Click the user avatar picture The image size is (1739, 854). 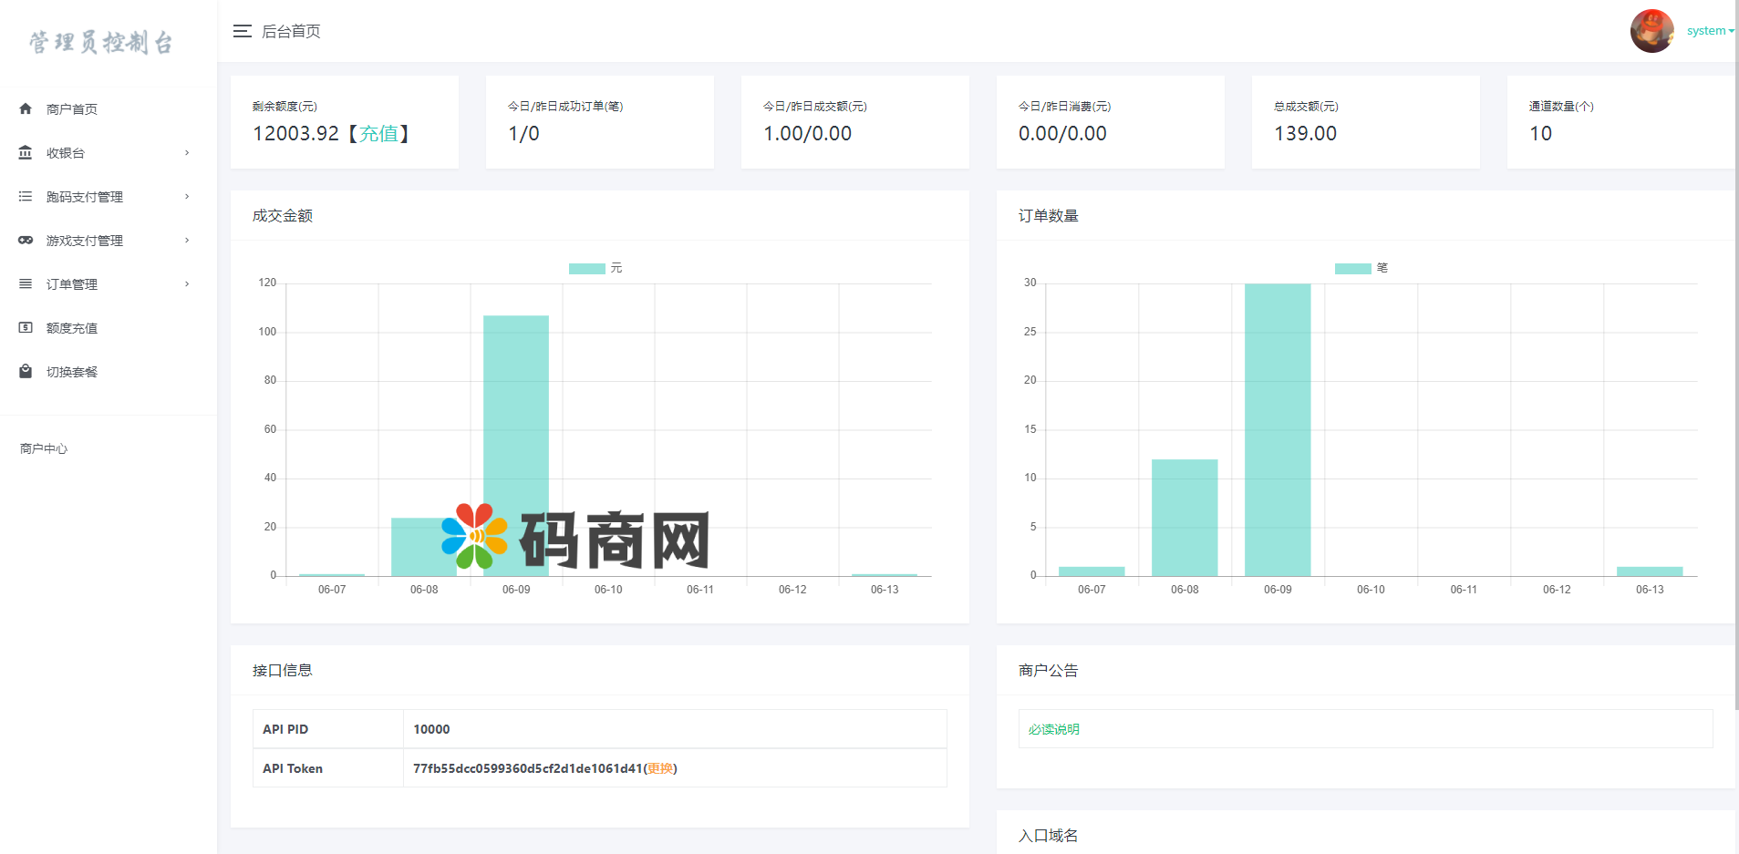pos(1651,31)
